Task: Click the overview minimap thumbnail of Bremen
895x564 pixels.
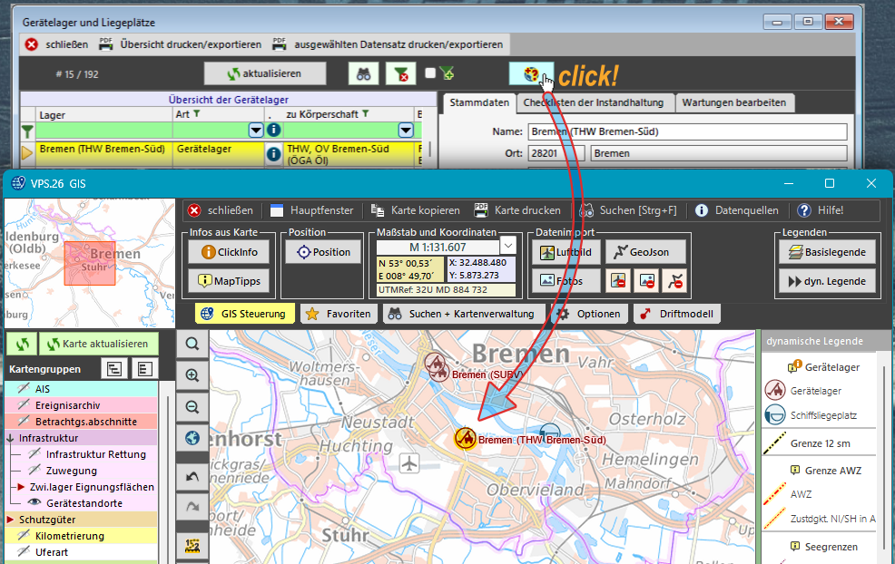Action: [91, 264]
